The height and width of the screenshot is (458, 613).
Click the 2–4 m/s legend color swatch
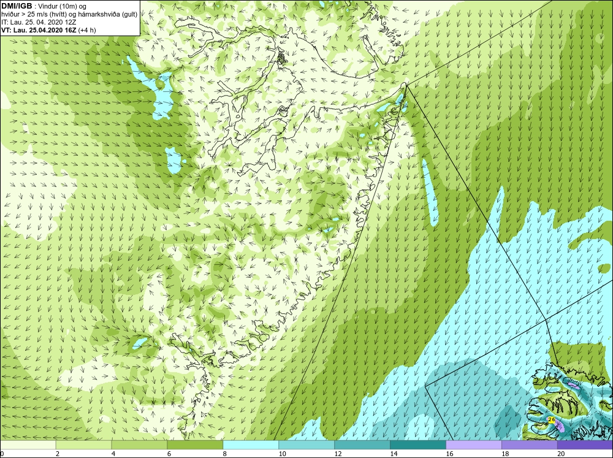click(x=83, y=445)
